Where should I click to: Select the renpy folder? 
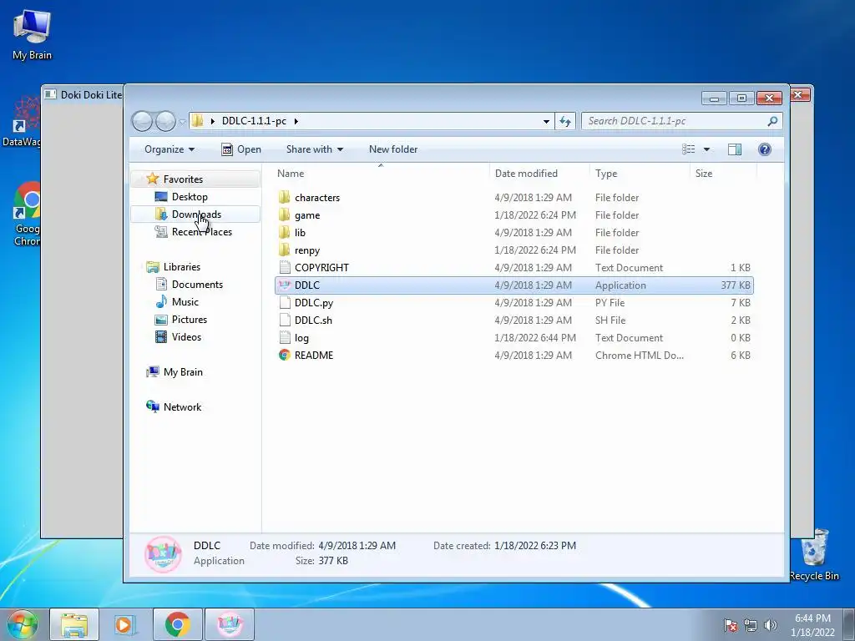(x=306, y=250)
